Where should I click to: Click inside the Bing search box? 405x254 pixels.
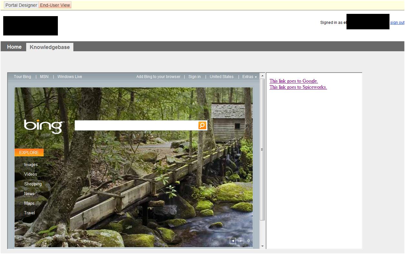(136, 125)
